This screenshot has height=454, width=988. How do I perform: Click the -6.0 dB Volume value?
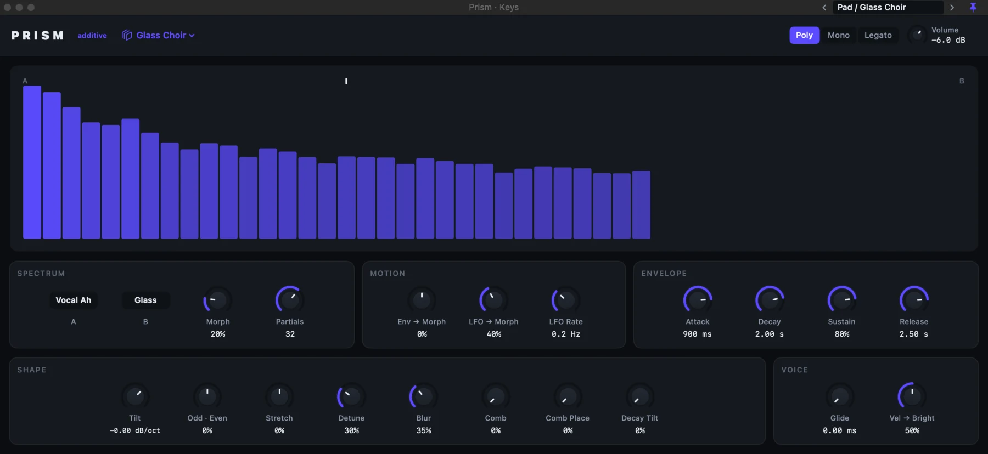(948, 40)
